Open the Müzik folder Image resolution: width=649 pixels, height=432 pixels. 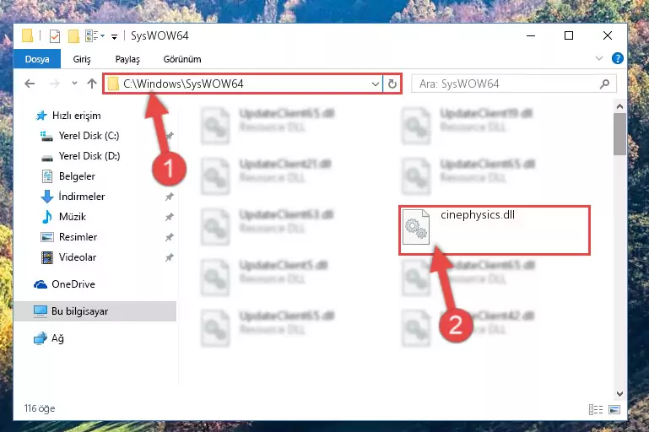64,217
